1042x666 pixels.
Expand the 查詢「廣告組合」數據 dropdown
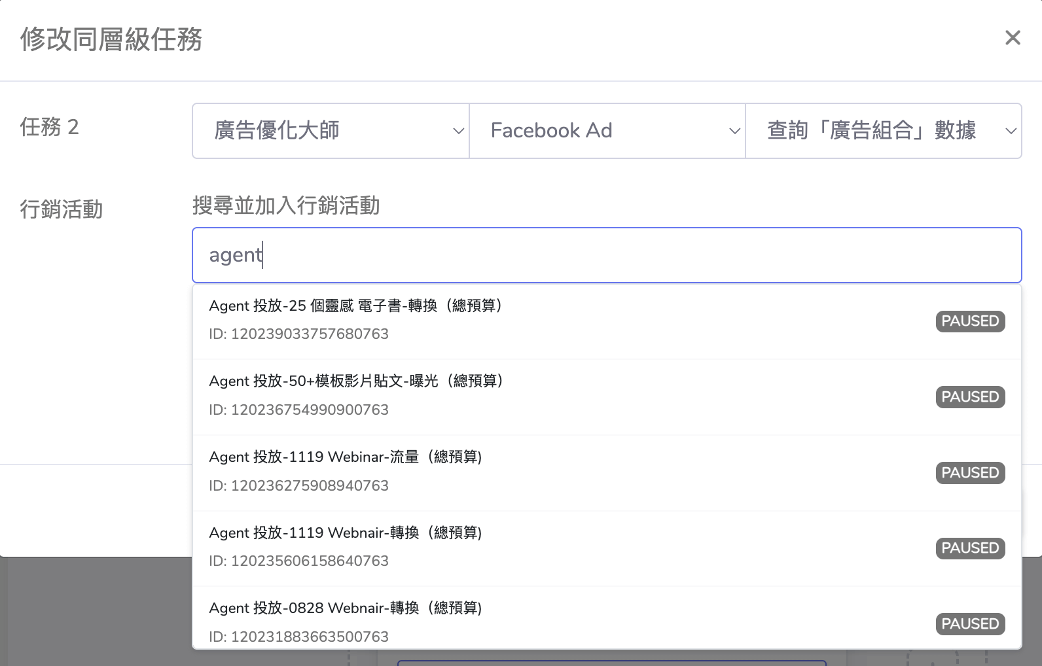point(882,131)
